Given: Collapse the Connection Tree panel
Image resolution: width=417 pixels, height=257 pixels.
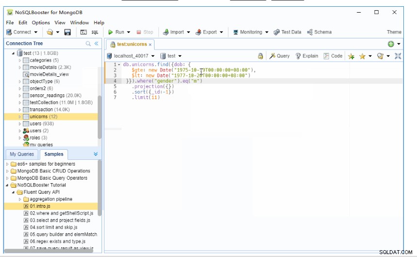Looking at the screenshot, I should pos(96,44).
